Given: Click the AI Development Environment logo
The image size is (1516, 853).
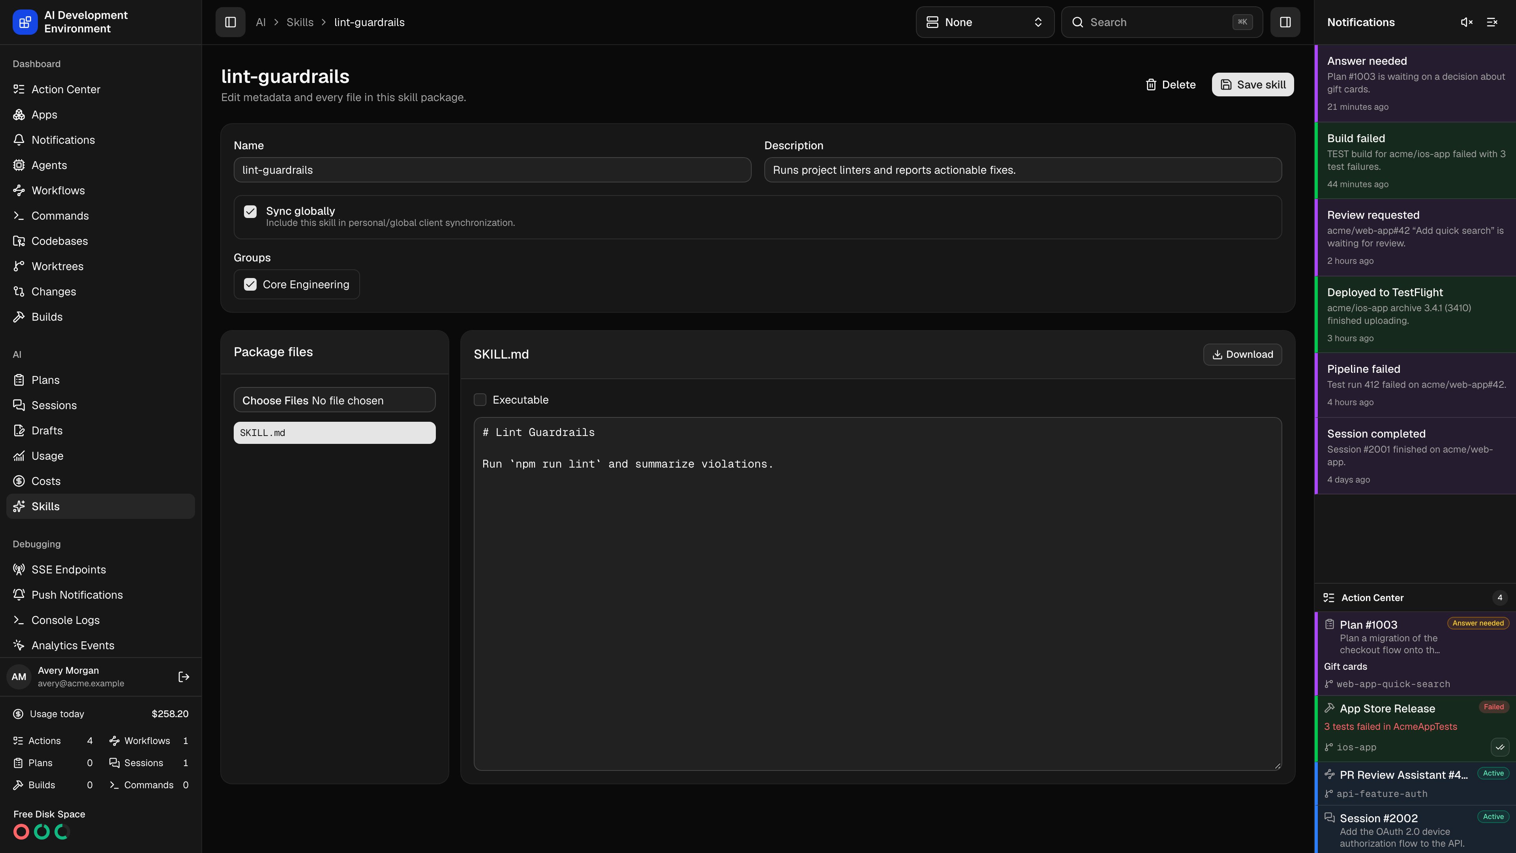Looking at the screenshot, I should [x=25, y=23].
